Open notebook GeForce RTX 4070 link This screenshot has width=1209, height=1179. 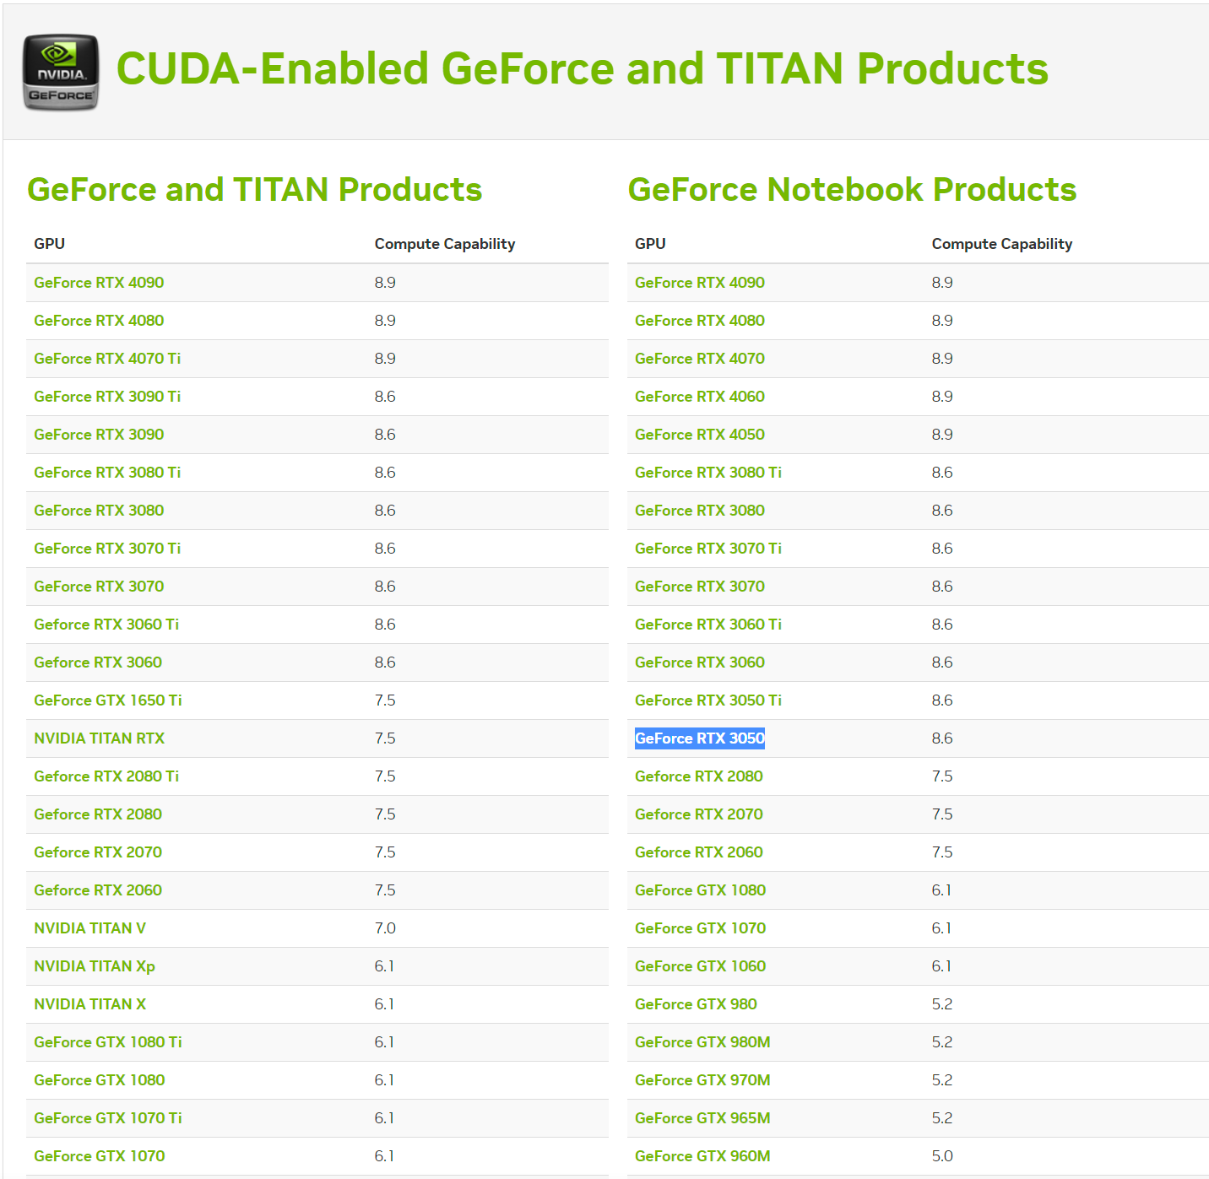tap(700, 359)
